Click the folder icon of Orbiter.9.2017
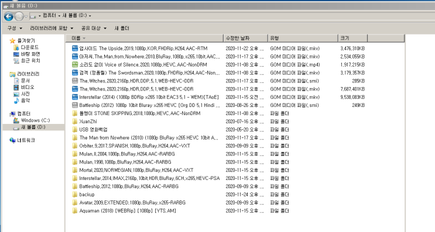435x232 pixels. (75, 146)
